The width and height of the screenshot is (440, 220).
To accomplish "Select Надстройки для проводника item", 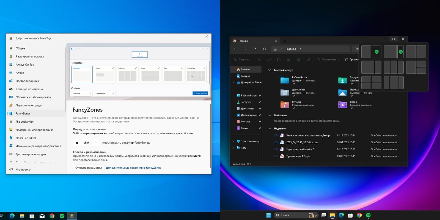I will (36, 130).
